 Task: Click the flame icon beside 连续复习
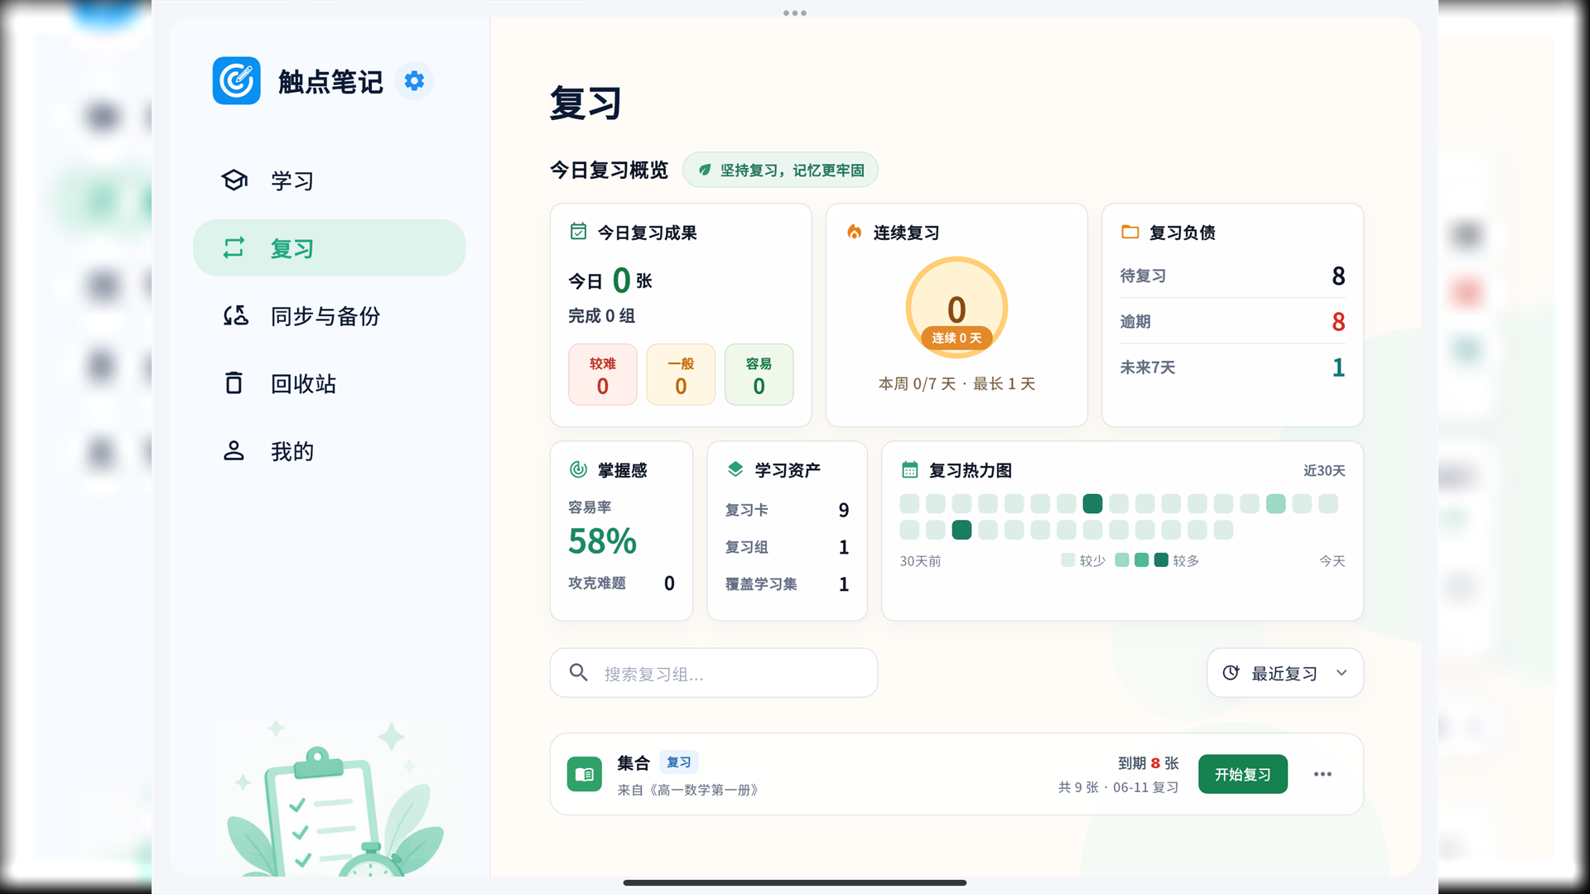[854, 232]
